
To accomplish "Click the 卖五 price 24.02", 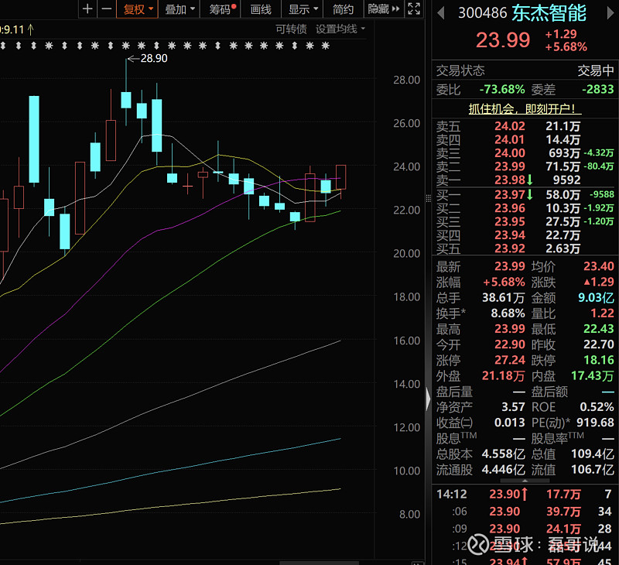I will coord(510,126).
